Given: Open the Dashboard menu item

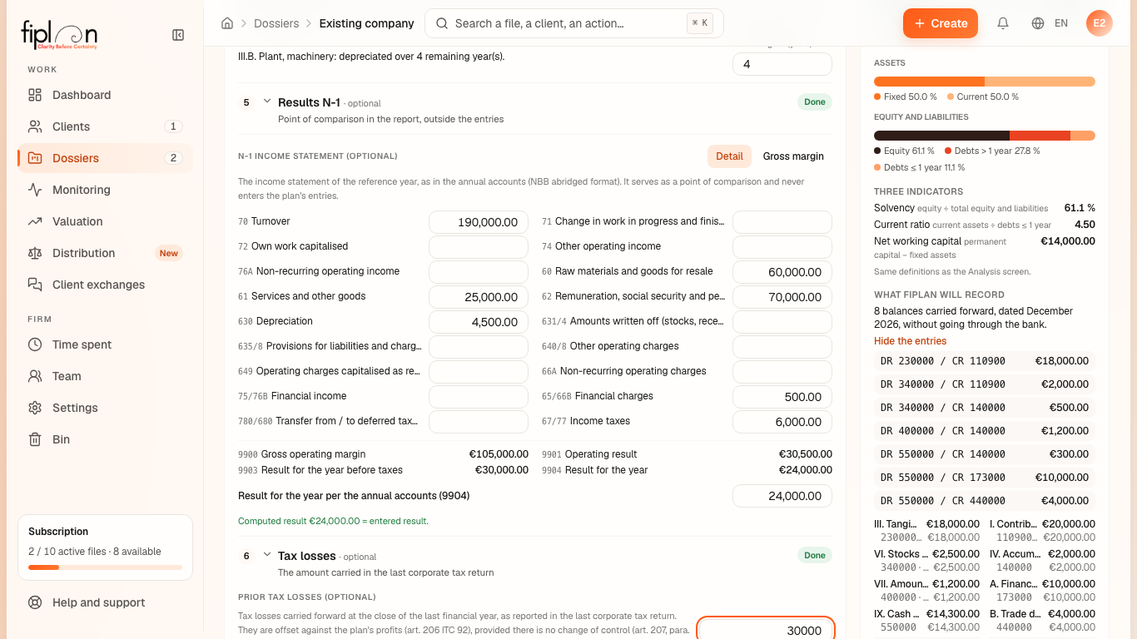Looking at the screenshot, I should pyautogui.click(x=105, y=95).
